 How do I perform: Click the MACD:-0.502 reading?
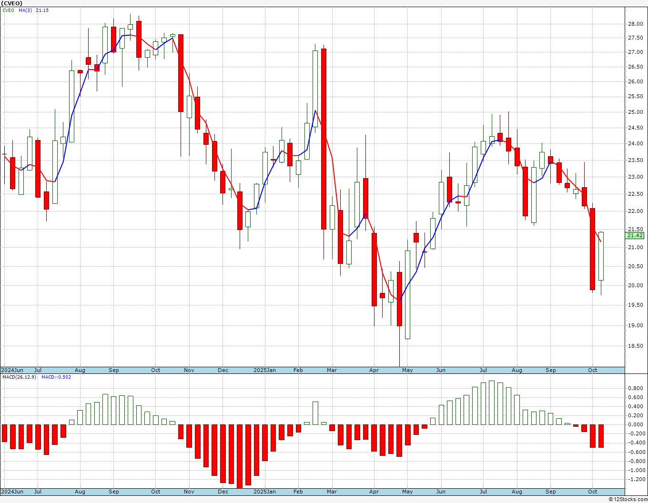(x=56, y=377)
